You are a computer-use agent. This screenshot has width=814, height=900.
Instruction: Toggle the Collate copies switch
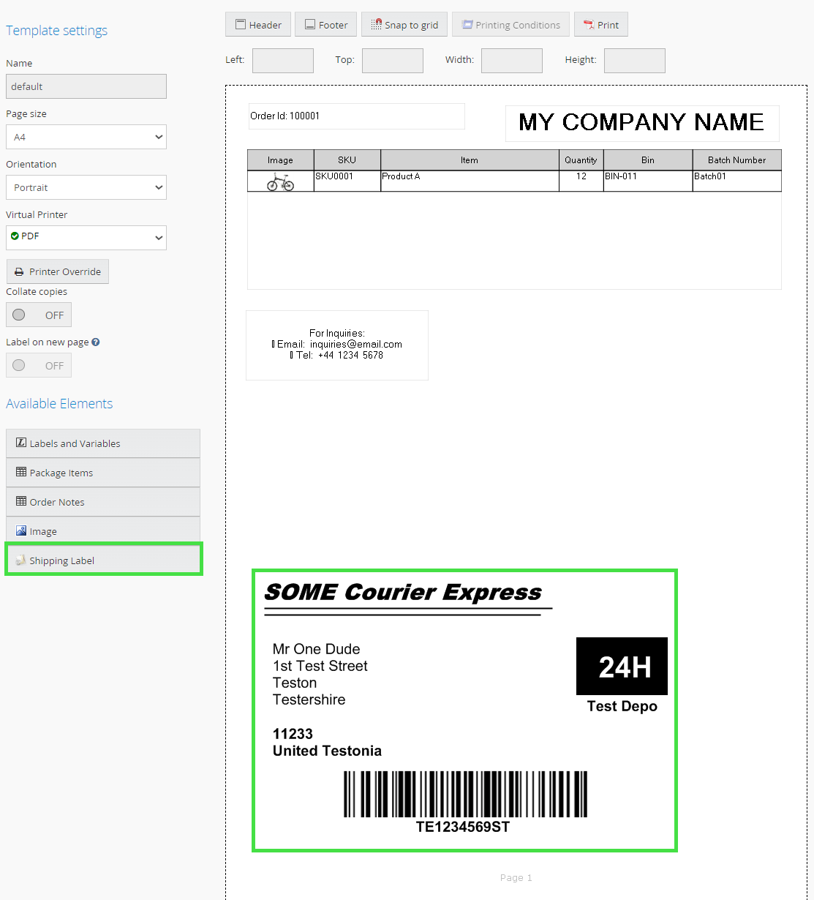point(39,315)
